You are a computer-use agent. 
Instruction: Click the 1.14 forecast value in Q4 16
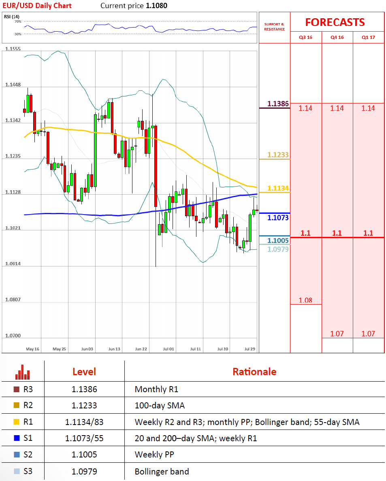(337, 108)
